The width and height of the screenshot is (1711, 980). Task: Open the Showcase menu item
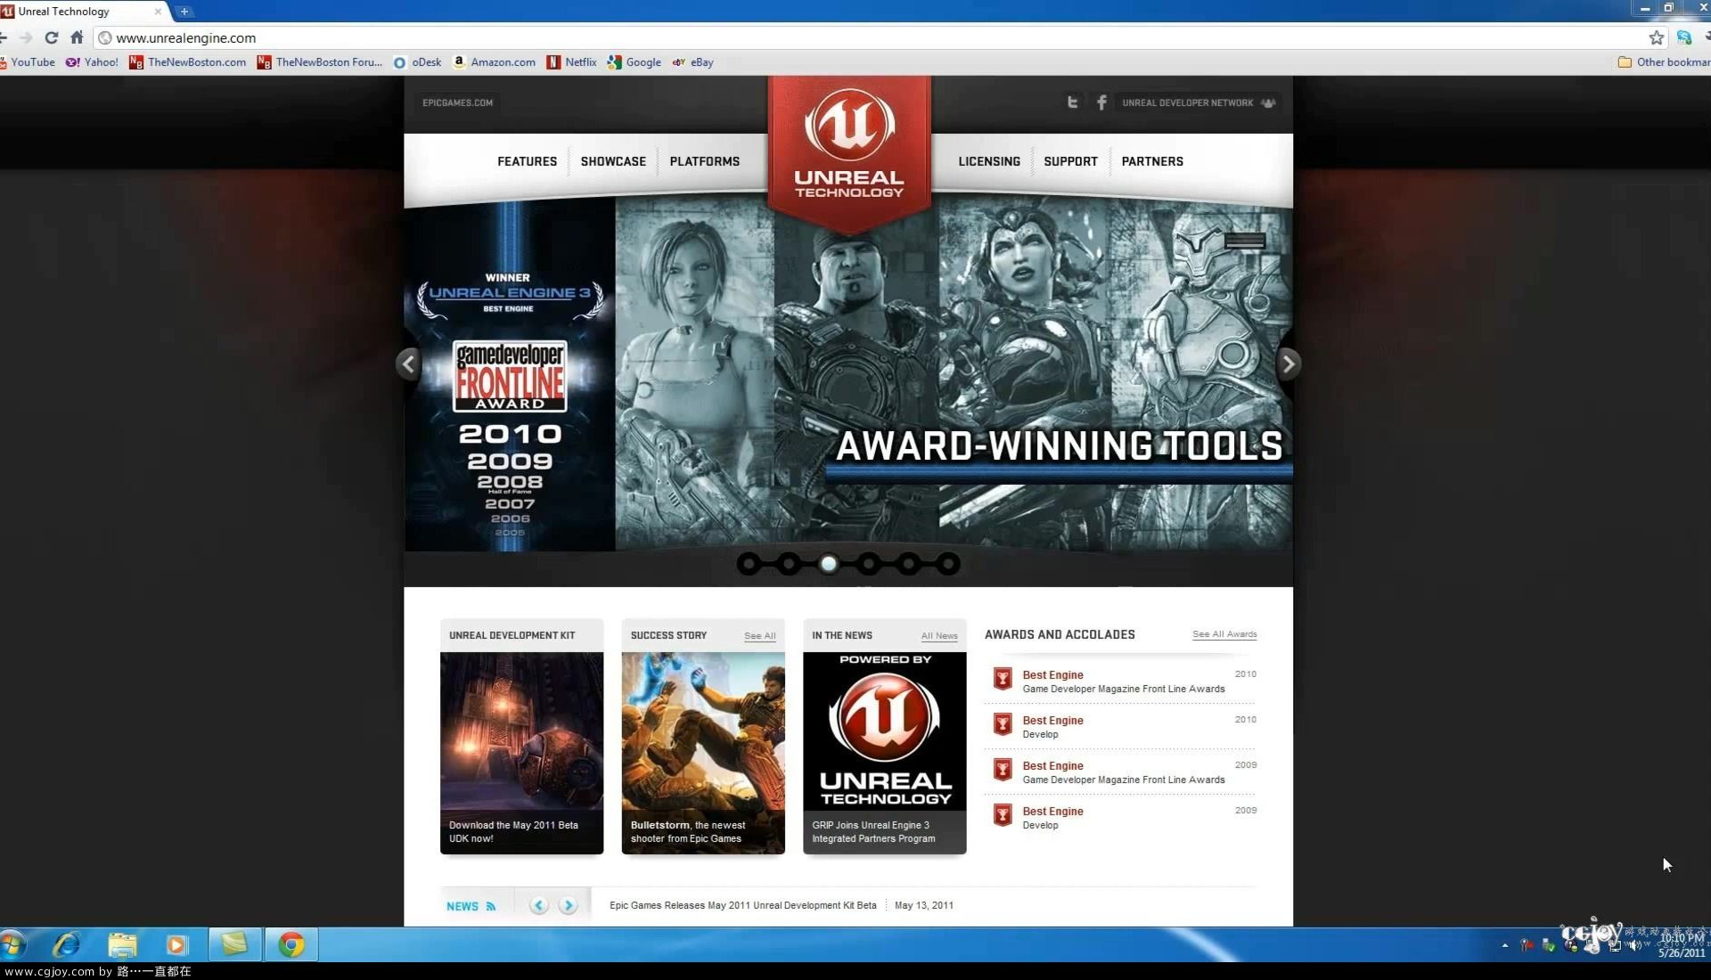613,161
